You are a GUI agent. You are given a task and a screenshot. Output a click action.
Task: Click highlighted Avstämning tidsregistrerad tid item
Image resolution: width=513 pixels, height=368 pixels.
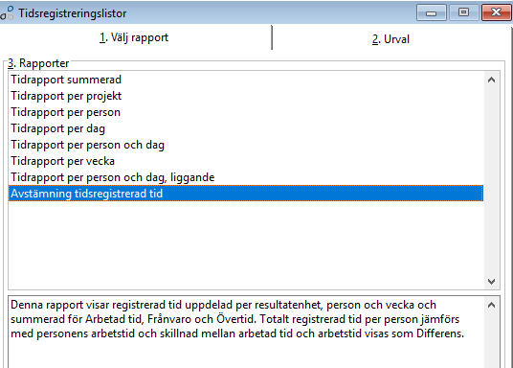point(245,194)
